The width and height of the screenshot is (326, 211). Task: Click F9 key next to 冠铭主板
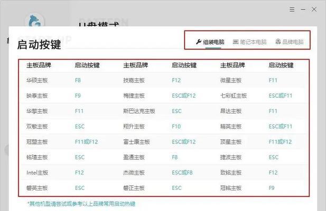tap(272, 188)
